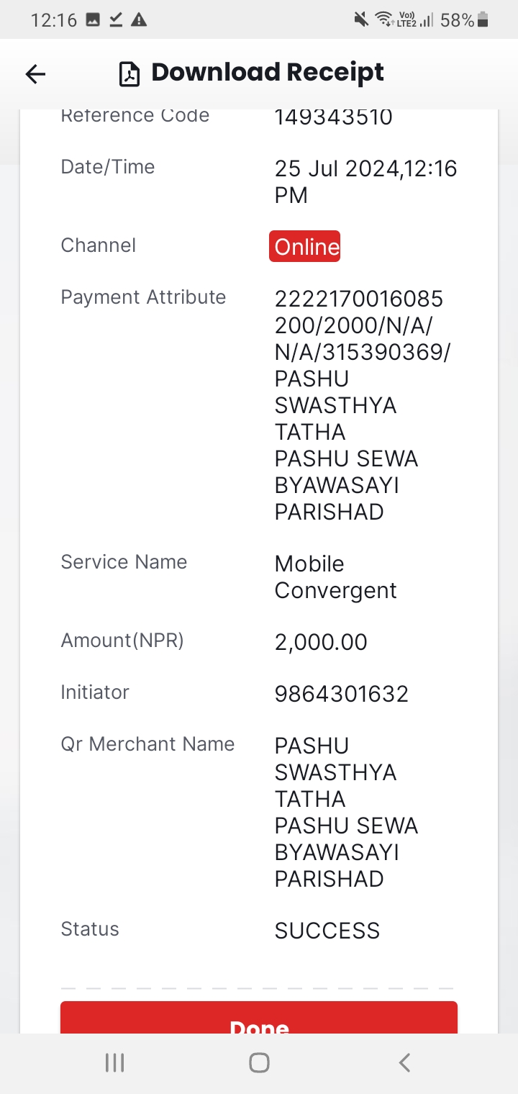Tap the battery status icon
The width and height of the screenshot is (518, 1094).
483,20
